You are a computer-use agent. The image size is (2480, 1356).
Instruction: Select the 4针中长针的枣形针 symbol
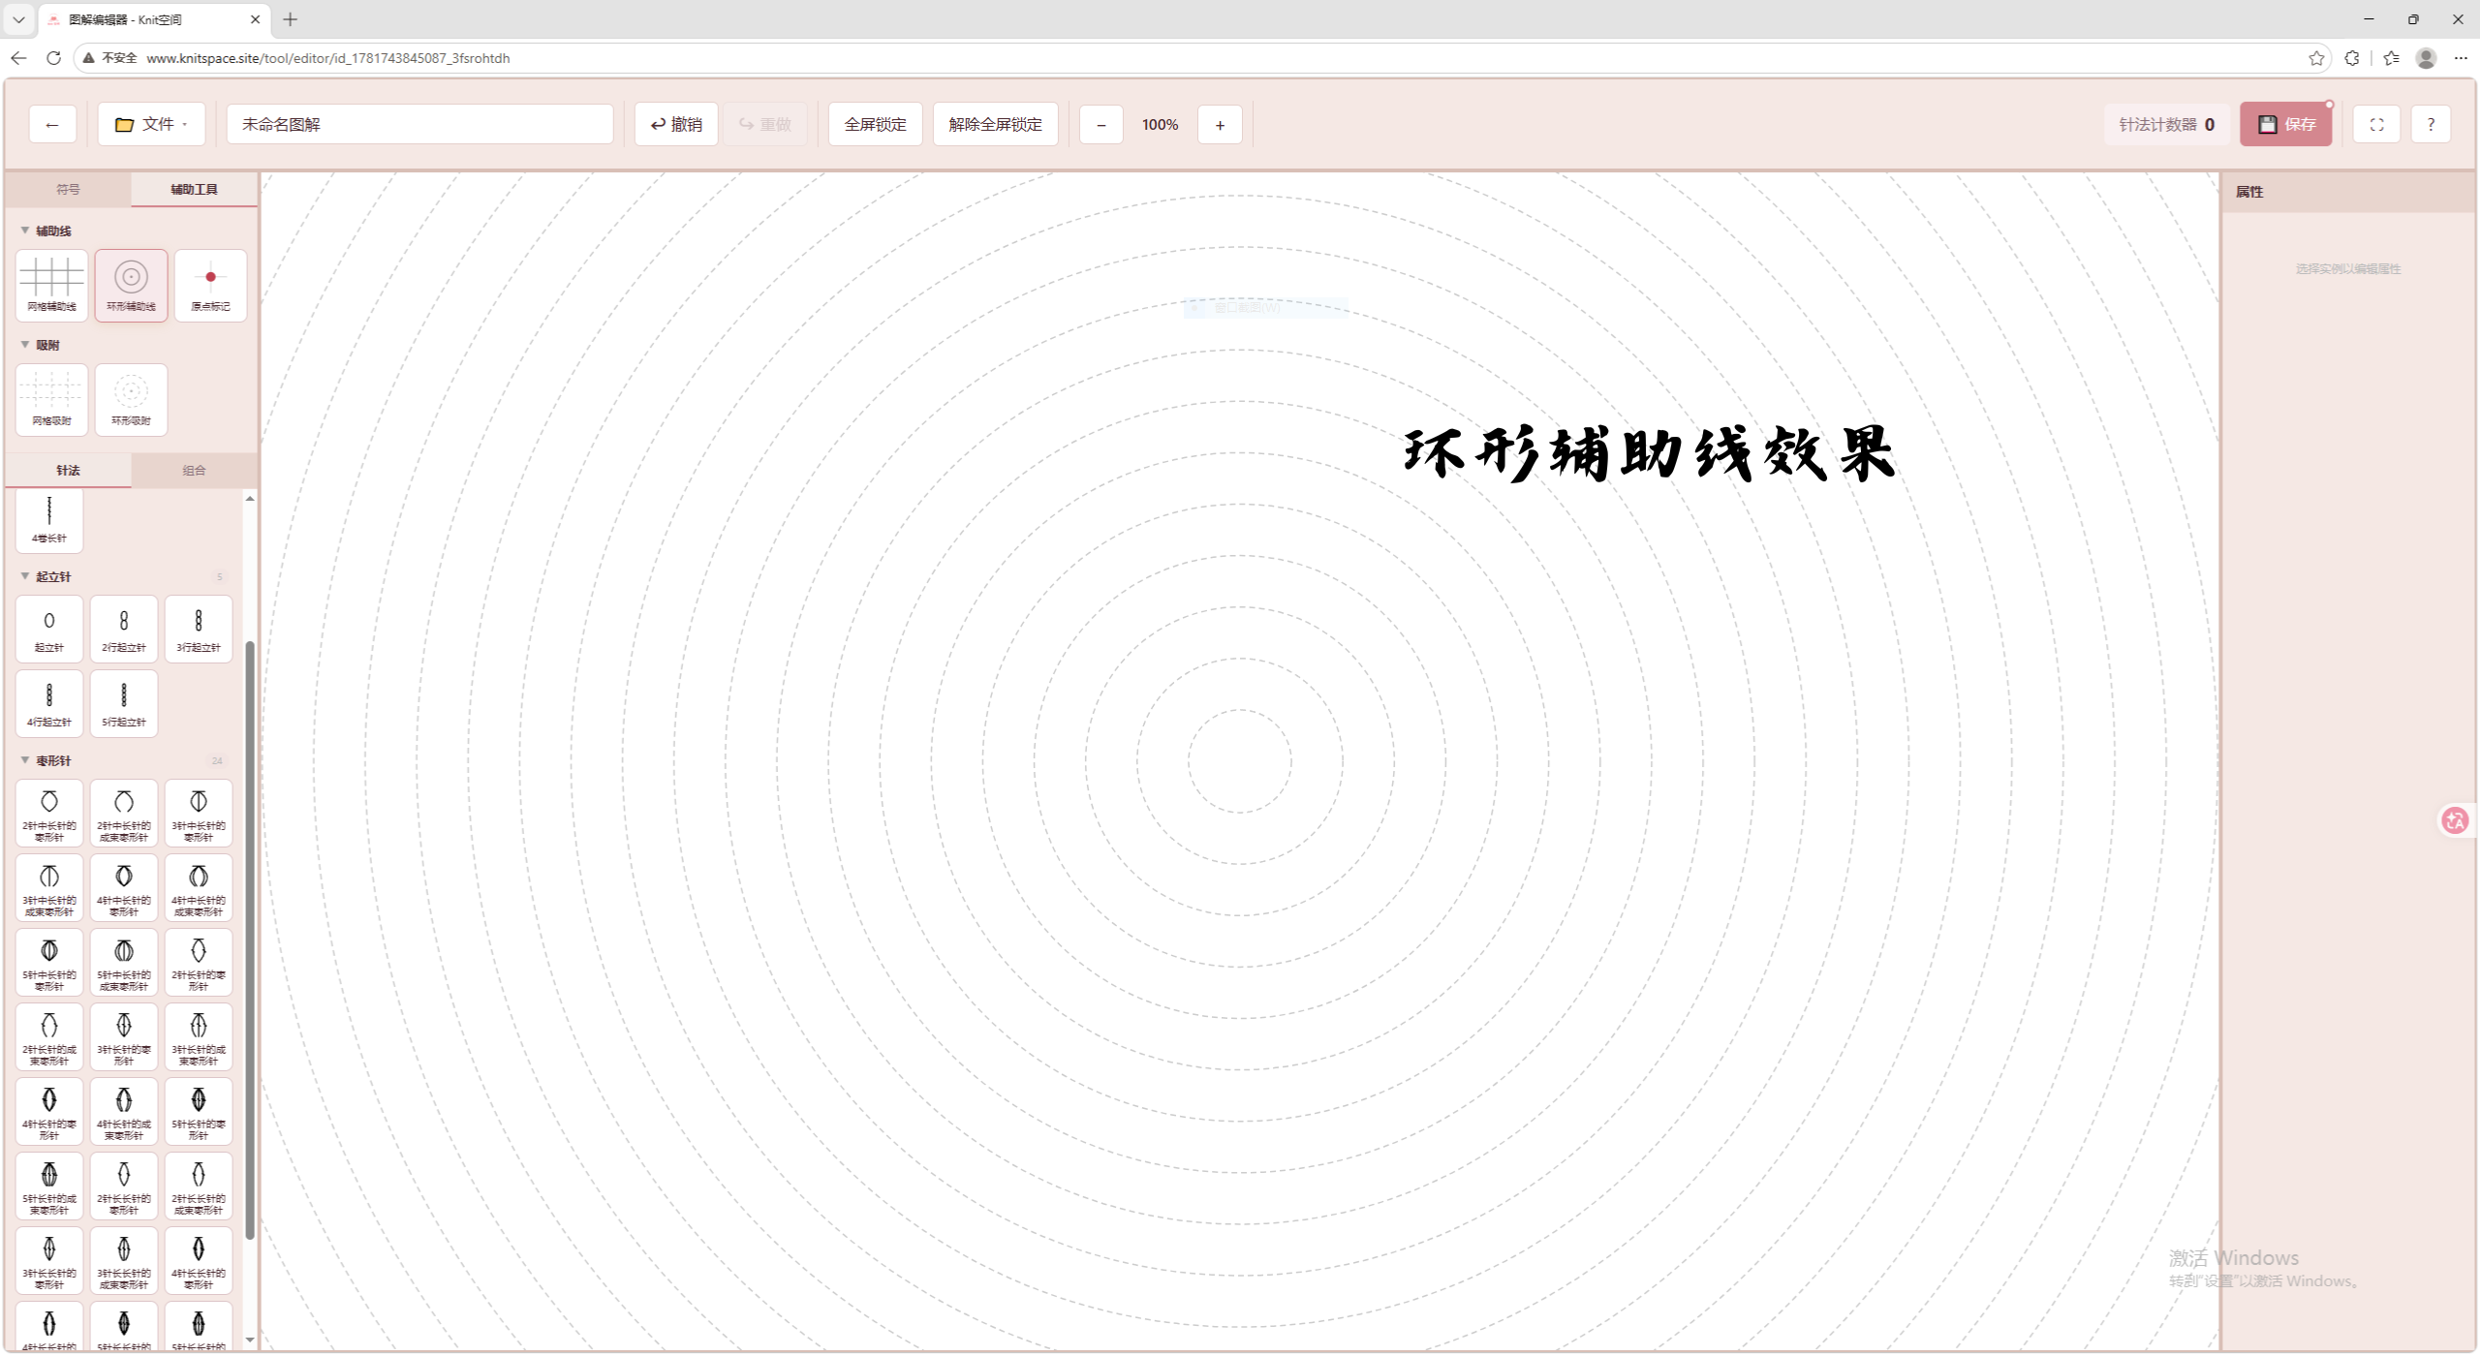click(124, 887)
